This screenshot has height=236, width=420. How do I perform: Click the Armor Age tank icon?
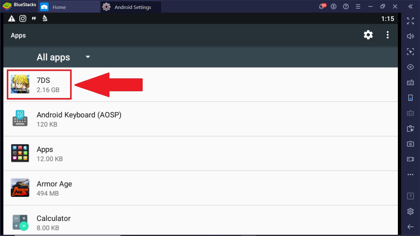click(x=20, y=188)
